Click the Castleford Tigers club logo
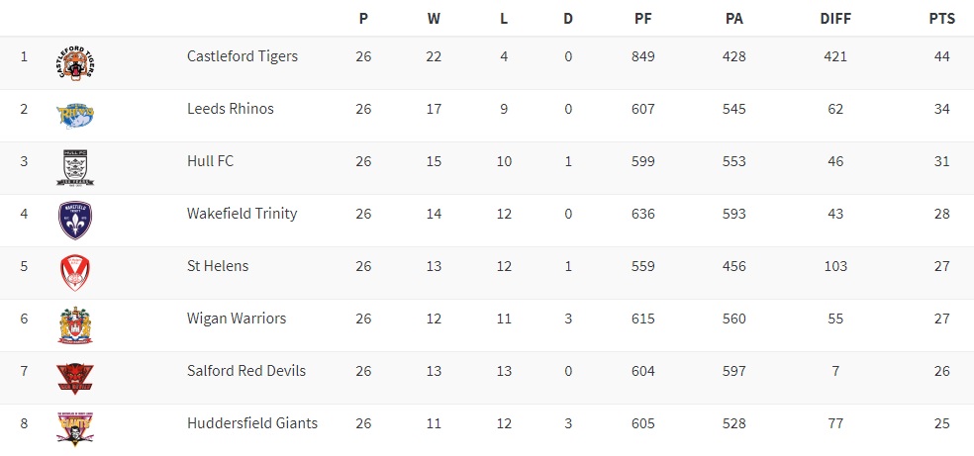This screenshot has height=456, width=974. [x=76, y=64]
